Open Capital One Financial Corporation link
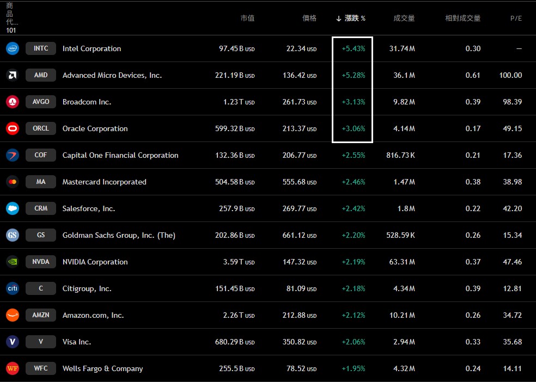This screenshot has height=382, width=536. point(120,155)
